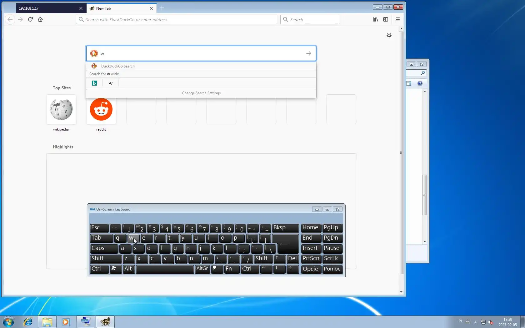Click the Windows logo key on keyboard
This screenshot has width=525, height=328.
point(116,269)
